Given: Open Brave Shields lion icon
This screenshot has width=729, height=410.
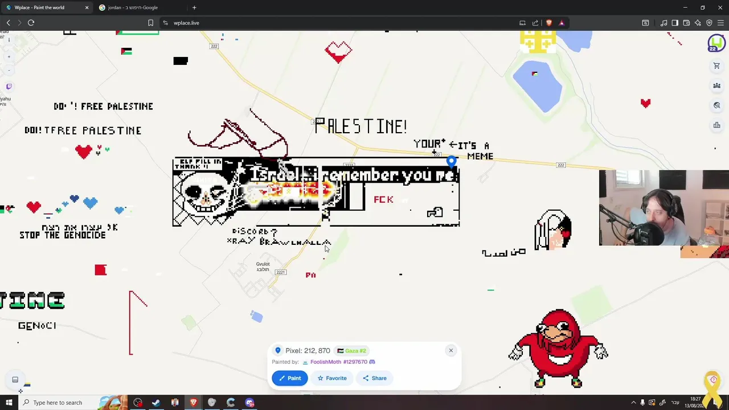Looking at the screenshot, I should pyautogui.click(x=549, y=23).
